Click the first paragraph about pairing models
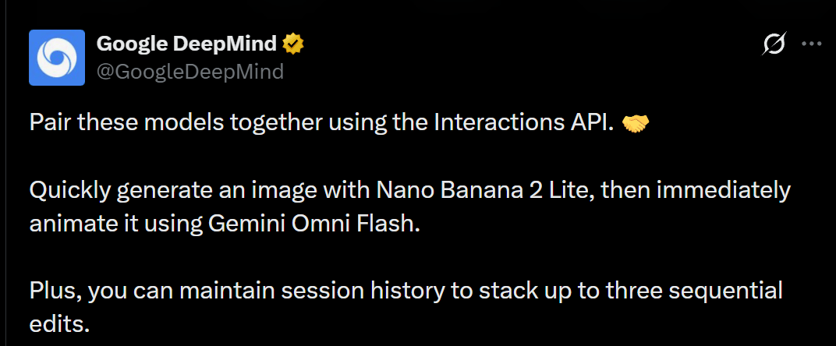 [339, 124]
